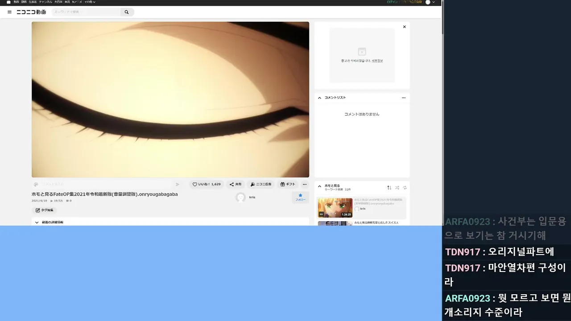Click the ギフト gift button
The image size is (571, 321).
pos(288,184)
